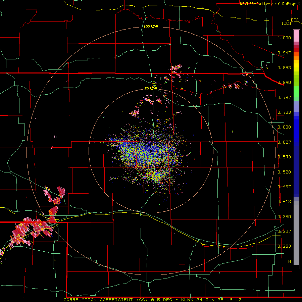Screen dimensions: 302x302
Task: Click the 0.307 value on the color scale
Action: pos(284,232)
